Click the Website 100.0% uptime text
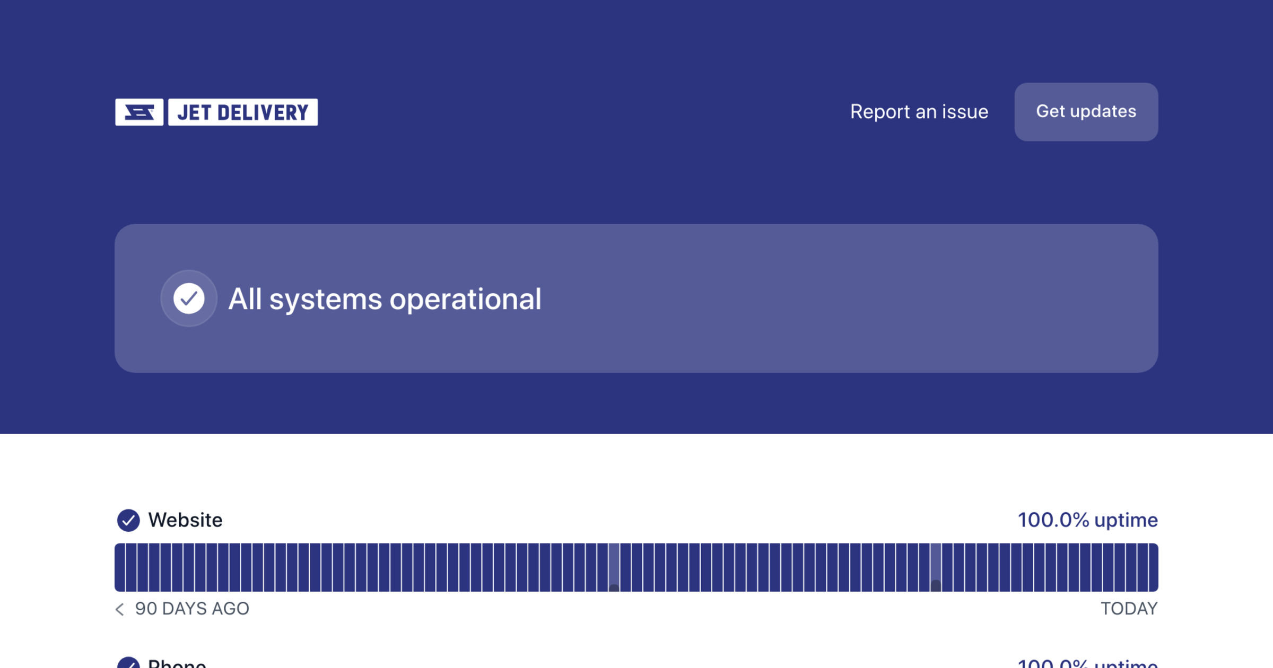 (1087, 520)
